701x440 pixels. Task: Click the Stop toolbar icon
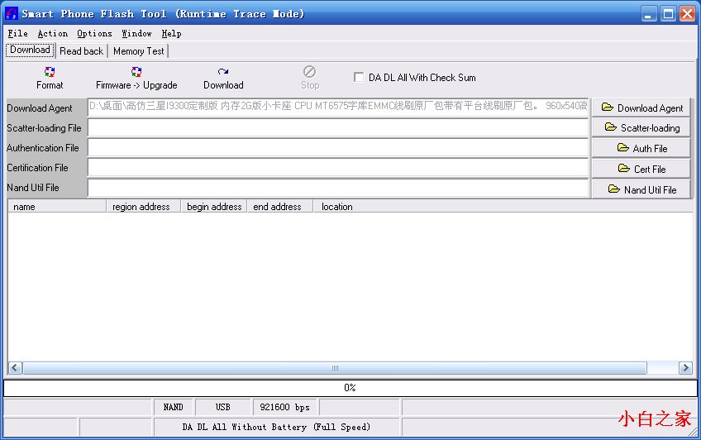309,72
